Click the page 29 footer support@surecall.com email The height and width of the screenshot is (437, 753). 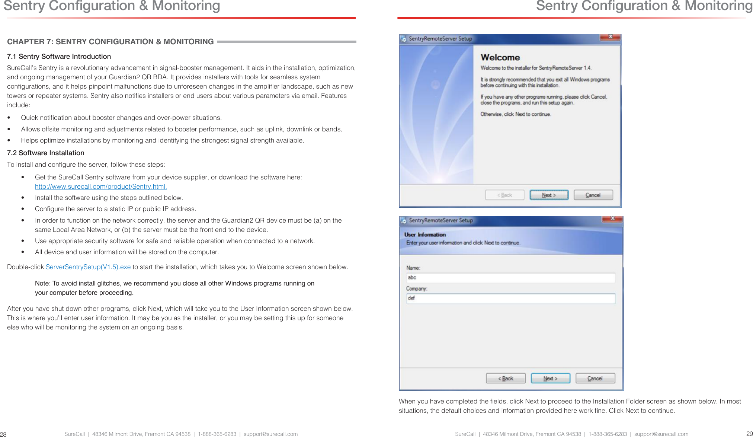[x=661, y=434]
